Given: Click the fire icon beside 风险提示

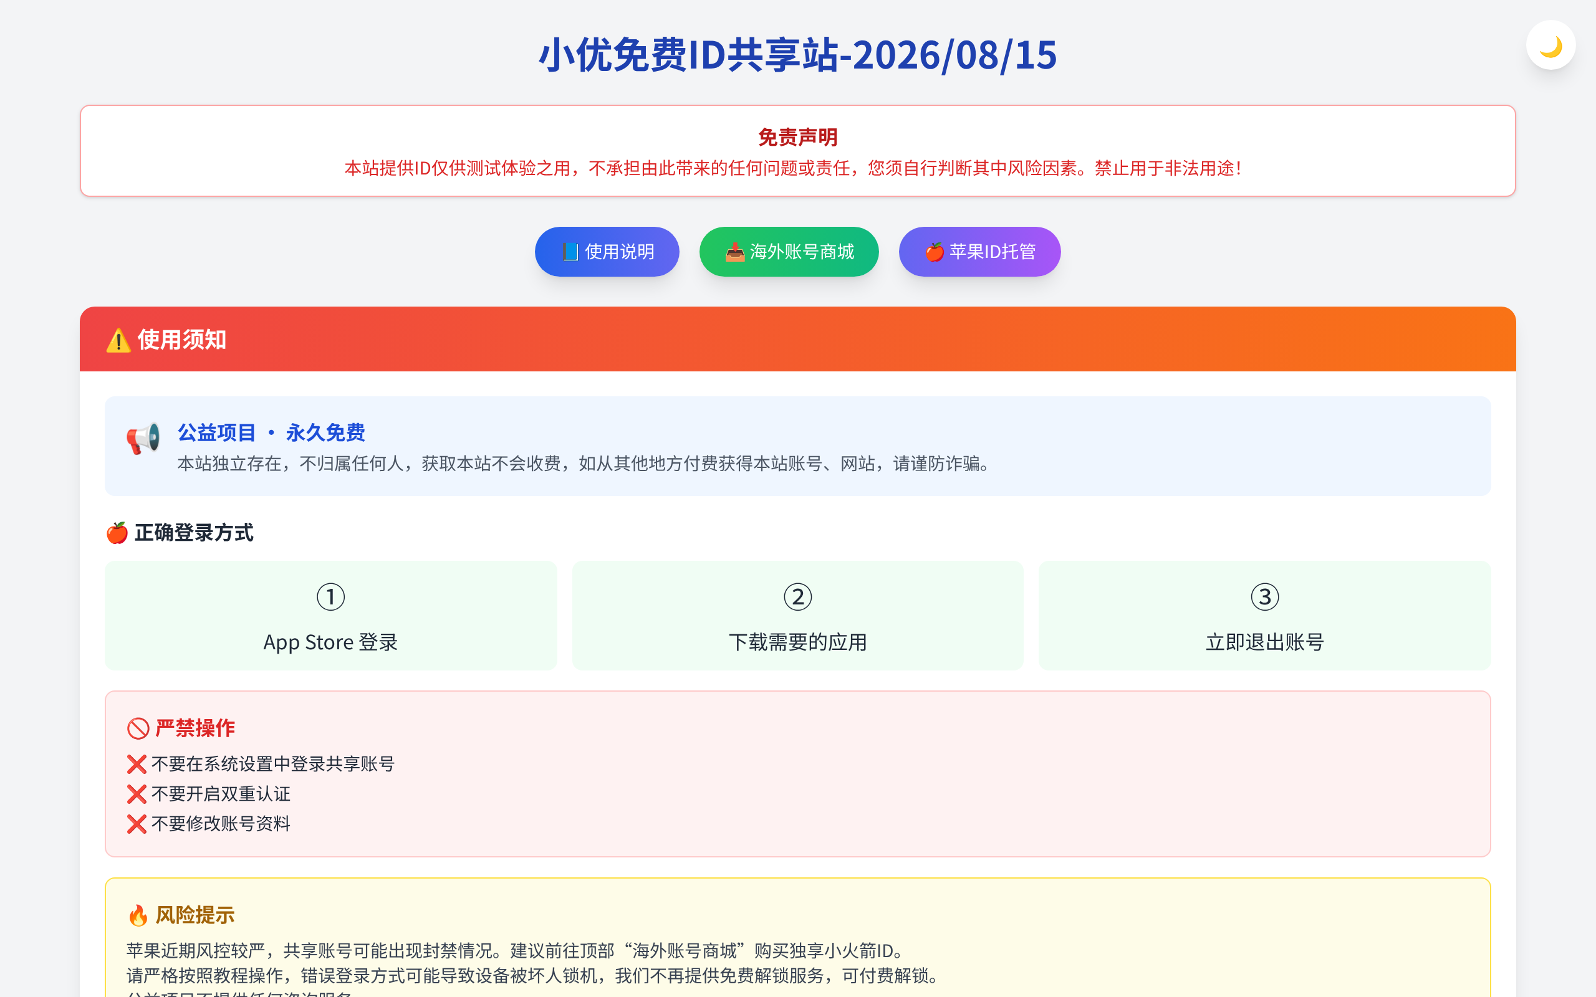Looking at the screenshot, I should [x=138, y=915].
